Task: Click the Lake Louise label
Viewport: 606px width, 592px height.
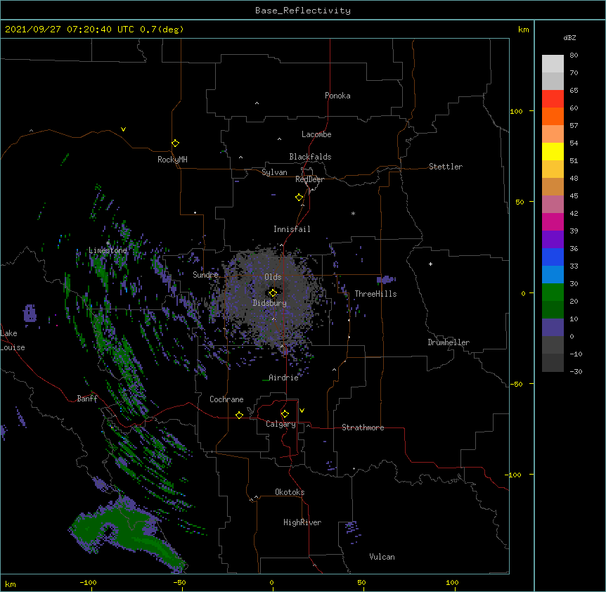Action: point(13,340)
